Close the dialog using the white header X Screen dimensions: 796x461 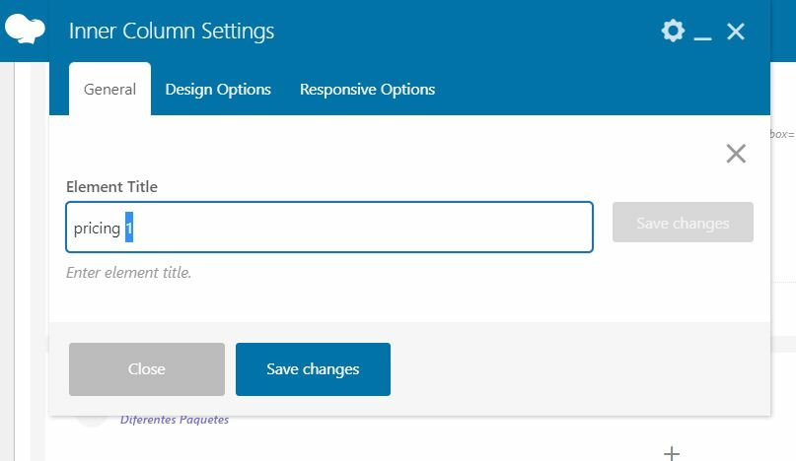(x=736, y=32)
